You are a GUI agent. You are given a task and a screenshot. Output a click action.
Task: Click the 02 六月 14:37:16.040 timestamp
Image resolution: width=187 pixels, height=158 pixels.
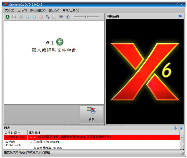point(13,143)
